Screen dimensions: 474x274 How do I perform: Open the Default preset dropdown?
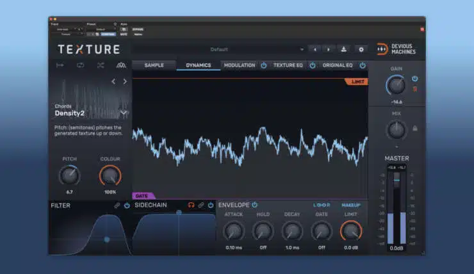pos(219,49)
